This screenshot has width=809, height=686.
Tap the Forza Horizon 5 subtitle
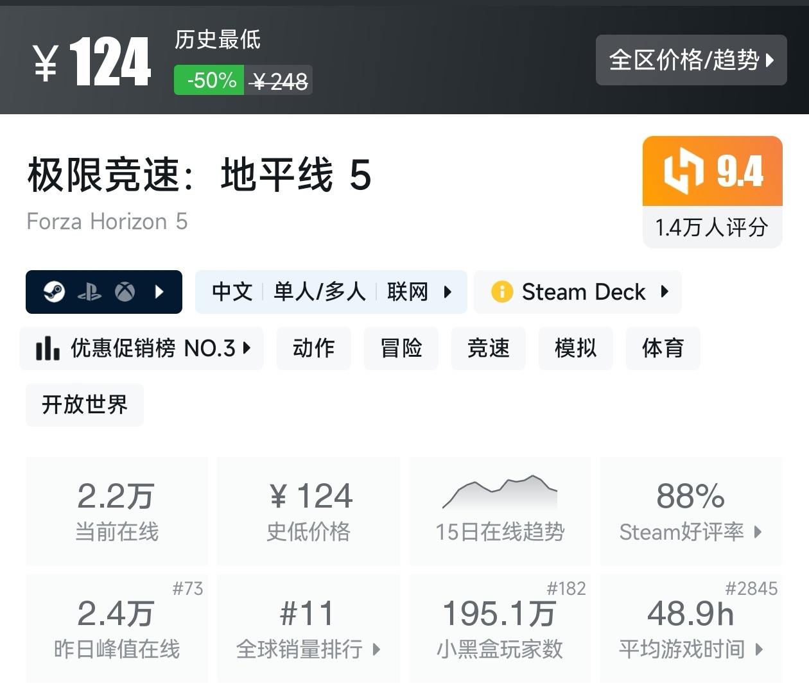(x=107, y=221)
